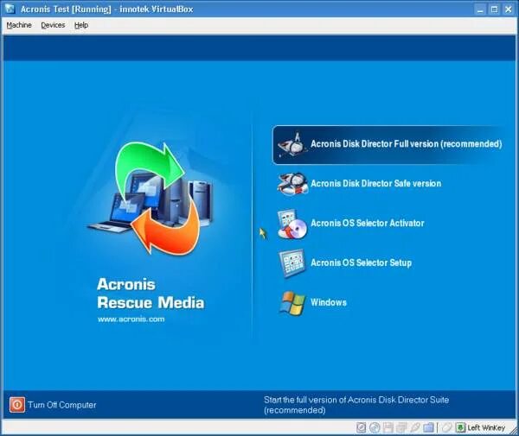Click the VirtualBox window icon in title bar
This screenshot has width=519, height=436.
pyautogui.click(x=10, y=9)
